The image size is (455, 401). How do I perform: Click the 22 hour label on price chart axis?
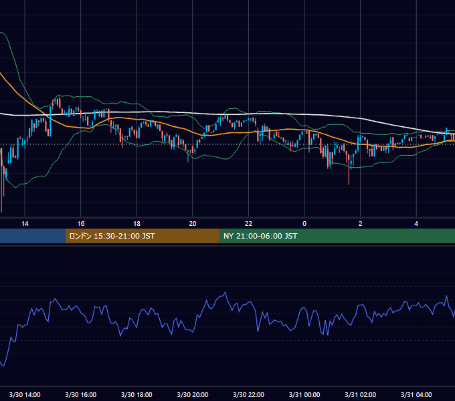pos(248,224)
